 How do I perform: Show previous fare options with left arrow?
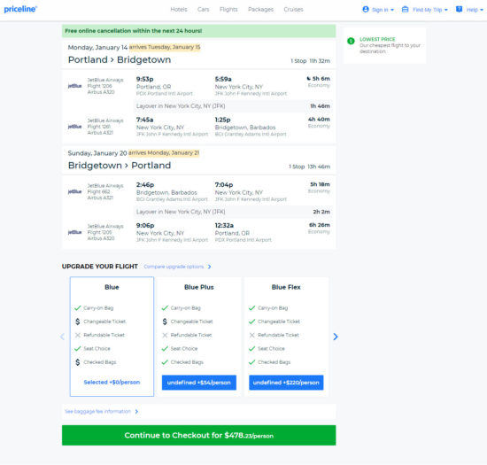(x=62, y=337)
